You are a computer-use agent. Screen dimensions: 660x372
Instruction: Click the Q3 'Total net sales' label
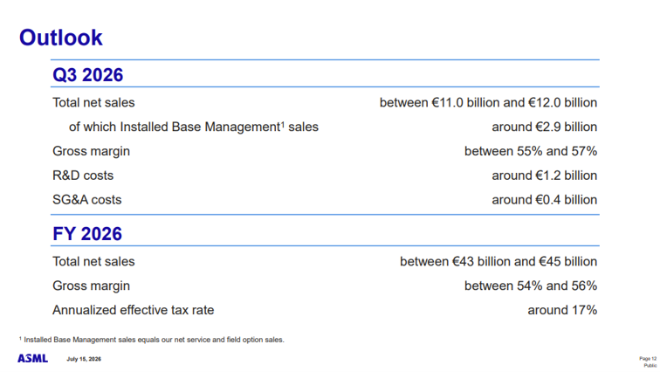(93, 103)
